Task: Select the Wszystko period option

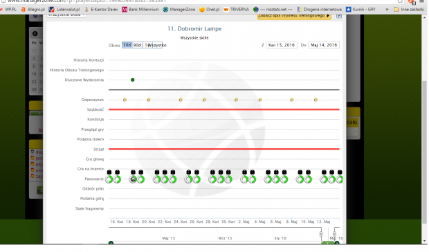Action: 157,45
